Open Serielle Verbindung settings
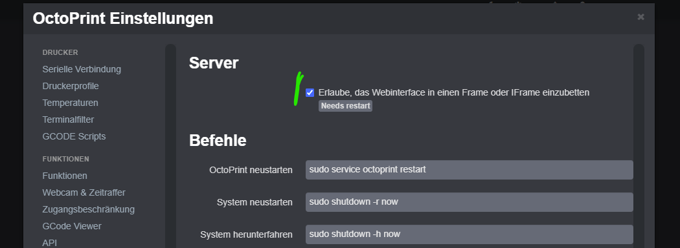This screenshot has height=248, width=680. (x=82, y=69)
